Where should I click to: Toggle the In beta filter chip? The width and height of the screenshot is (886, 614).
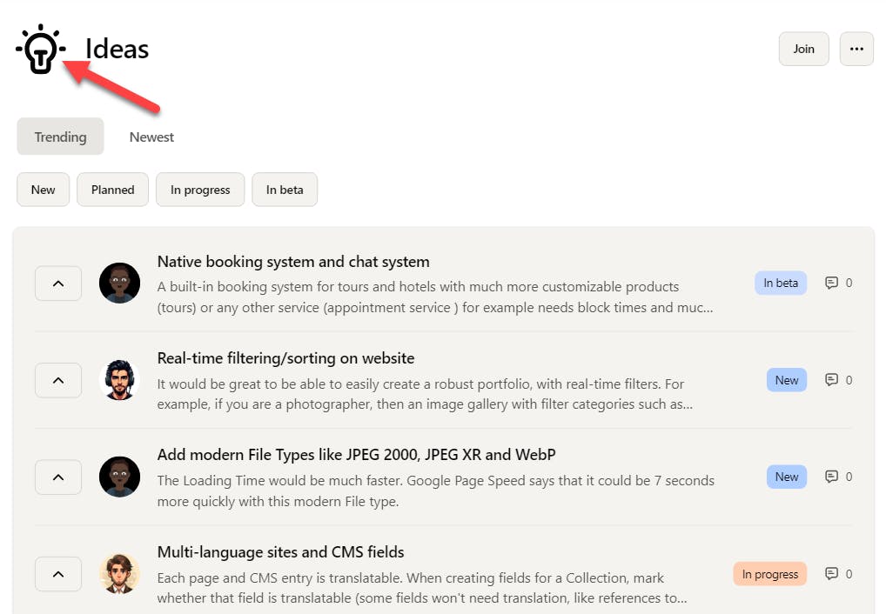point(285,190)
